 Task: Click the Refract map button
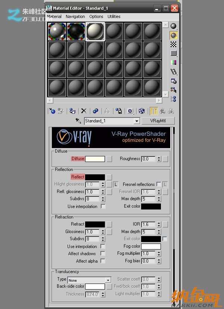point(109,224)
